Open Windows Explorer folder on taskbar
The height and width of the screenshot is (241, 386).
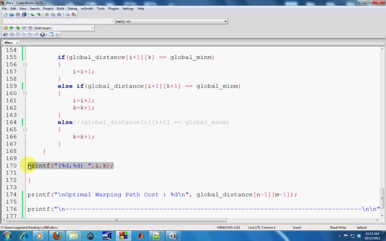pos(73,236)
